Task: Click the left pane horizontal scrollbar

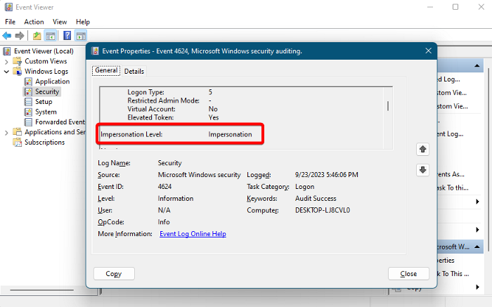Action: (x=41, y=290)
